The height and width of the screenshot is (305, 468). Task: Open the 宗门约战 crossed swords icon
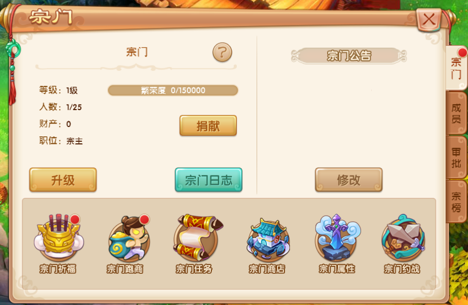[403, 238]
